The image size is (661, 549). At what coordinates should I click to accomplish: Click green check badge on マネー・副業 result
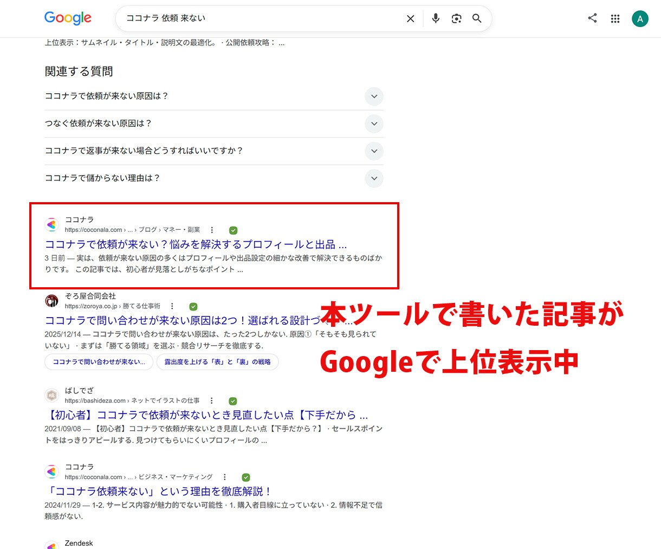click(x=233, y=230)
